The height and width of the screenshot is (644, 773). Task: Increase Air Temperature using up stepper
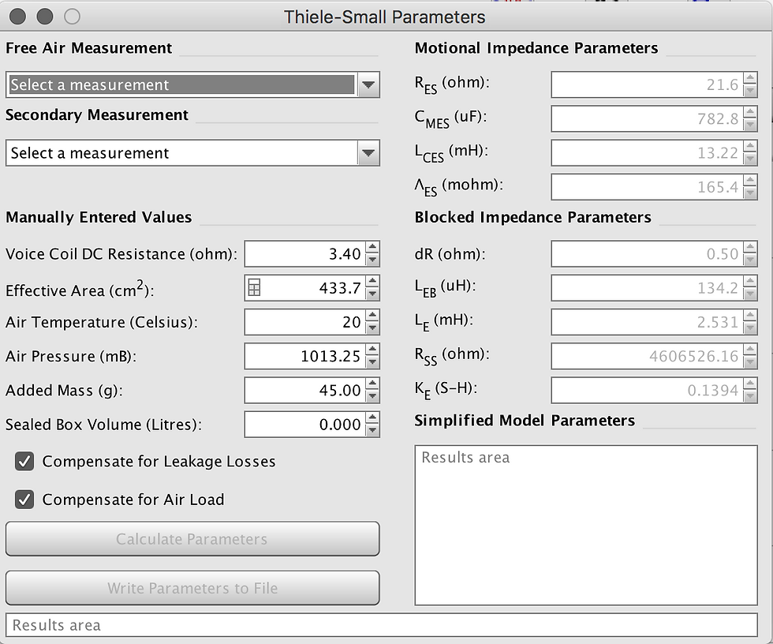(x=372, y=316)
